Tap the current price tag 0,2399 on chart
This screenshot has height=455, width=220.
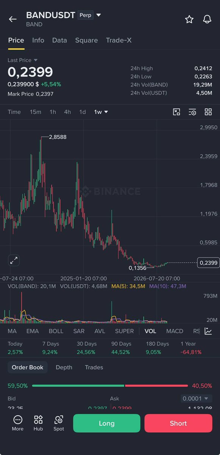[208, 262]
